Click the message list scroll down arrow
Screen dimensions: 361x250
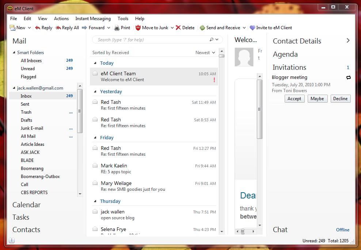tap(222, 232)
